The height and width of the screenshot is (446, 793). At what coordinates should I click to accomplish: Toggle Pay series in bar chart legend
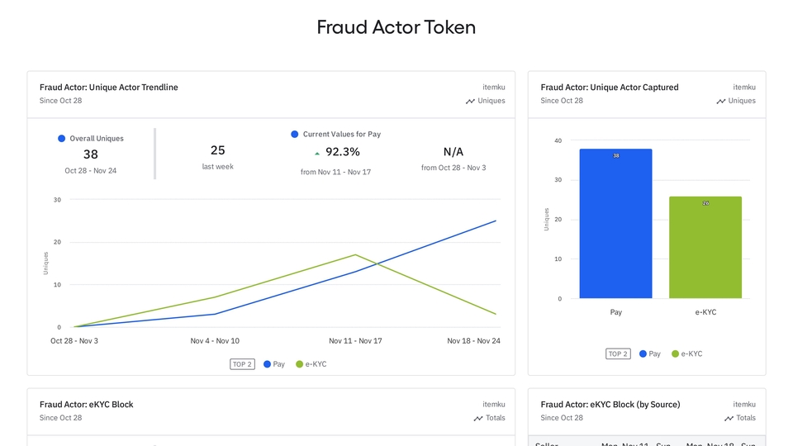coord(649,354)
